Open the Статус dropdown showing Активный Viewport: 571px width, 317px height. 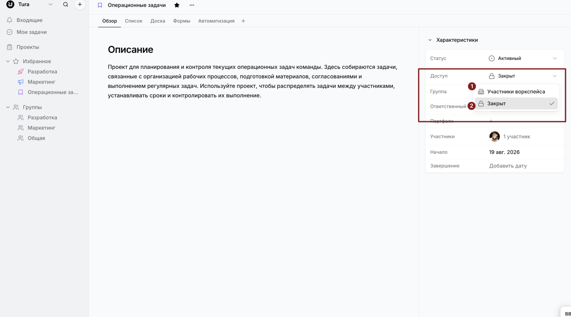(523, 58)
